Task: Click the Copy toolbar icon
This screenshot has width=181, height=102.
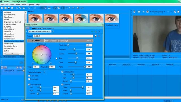Action: coord(20,8)
